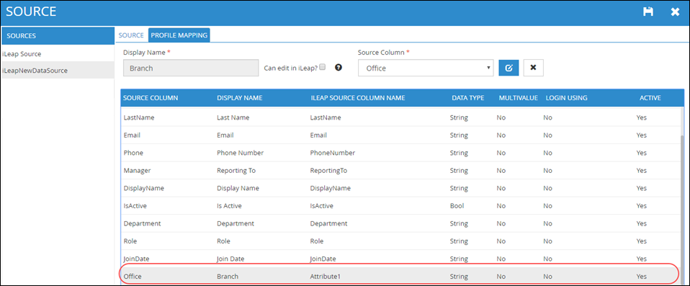
Task: Select the IsActive source column cell
Action: [135, 205]
